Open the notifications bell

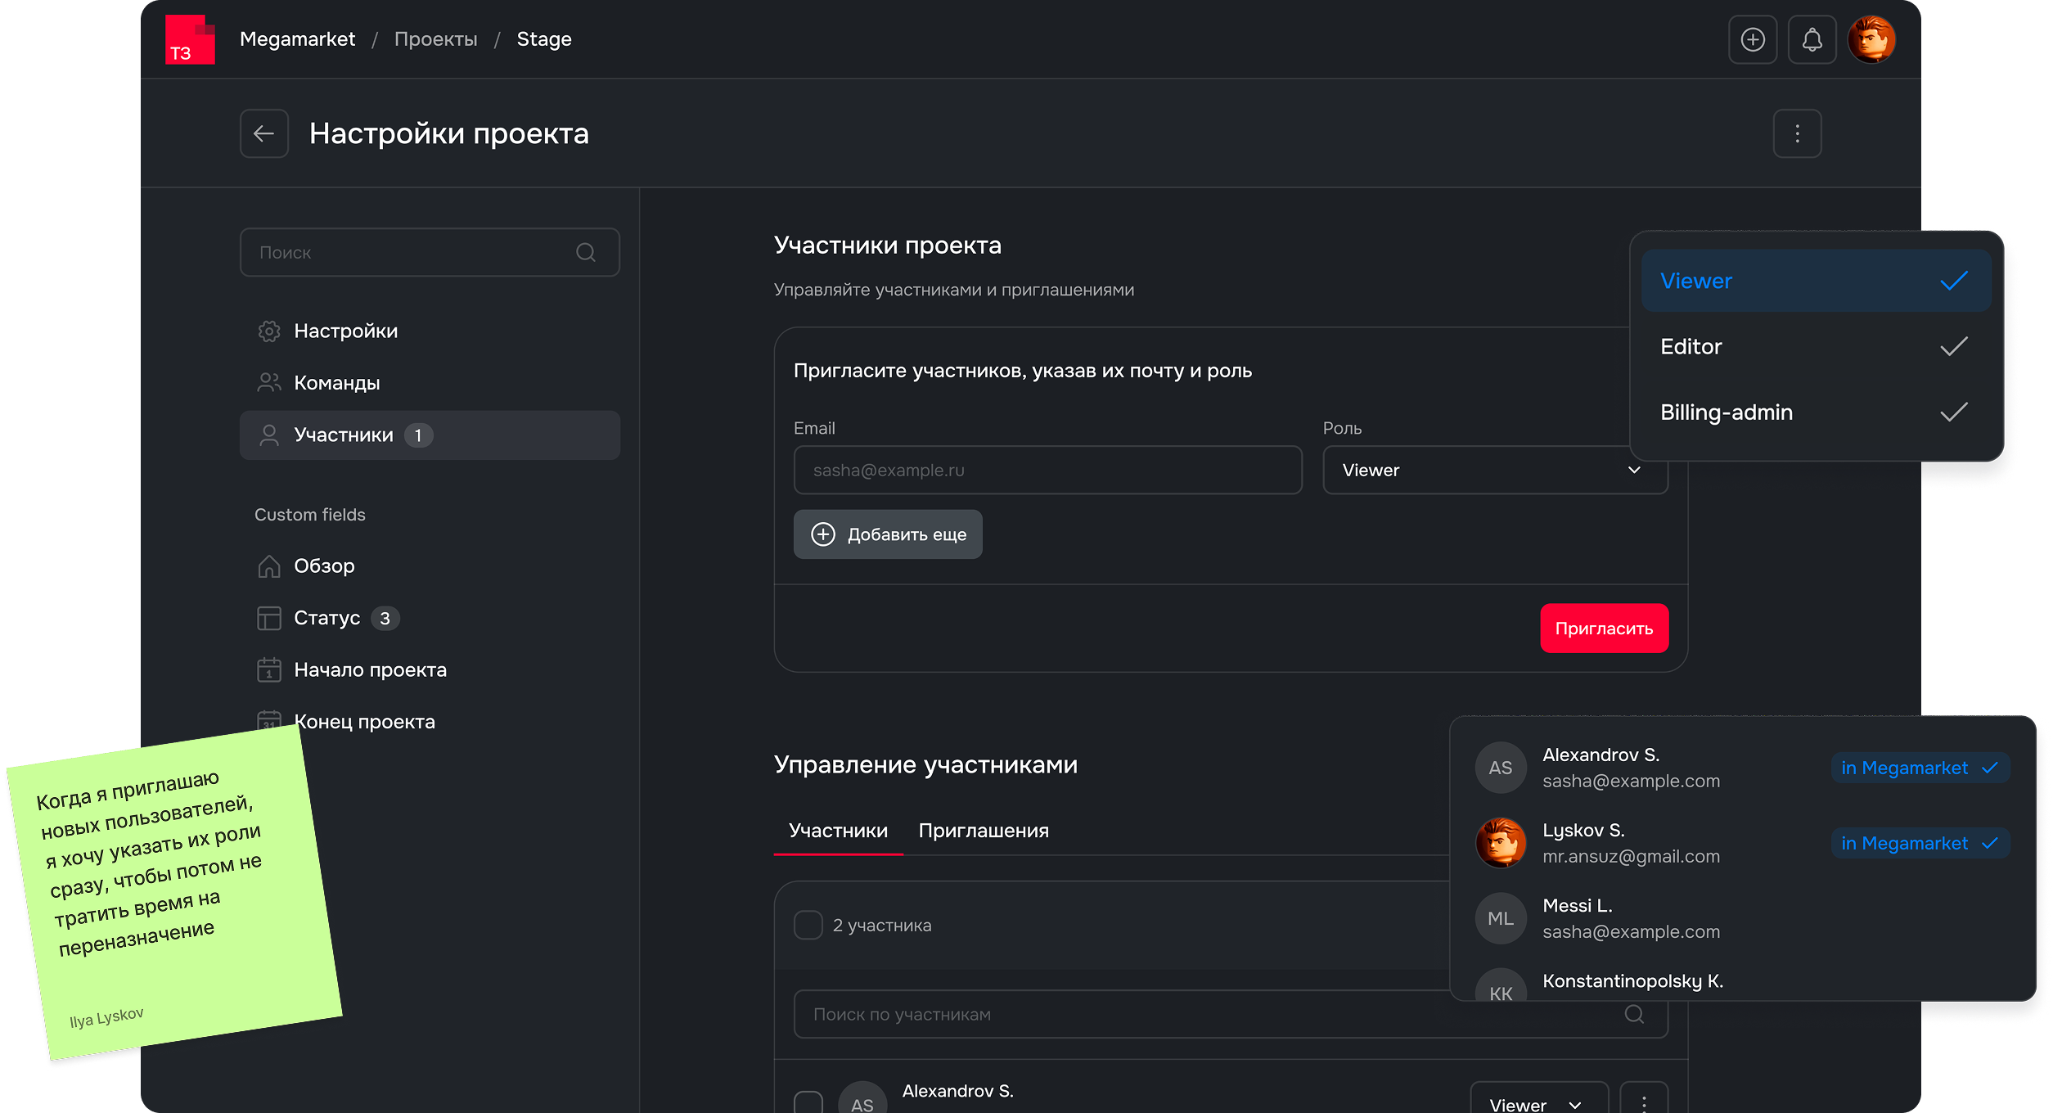coord(1812,39)
